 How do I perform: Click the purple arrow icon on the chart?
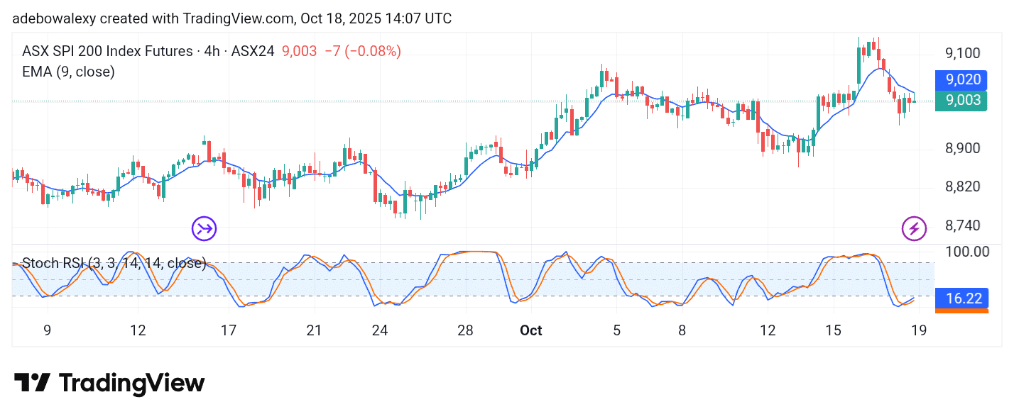click(x=205, y=228)
